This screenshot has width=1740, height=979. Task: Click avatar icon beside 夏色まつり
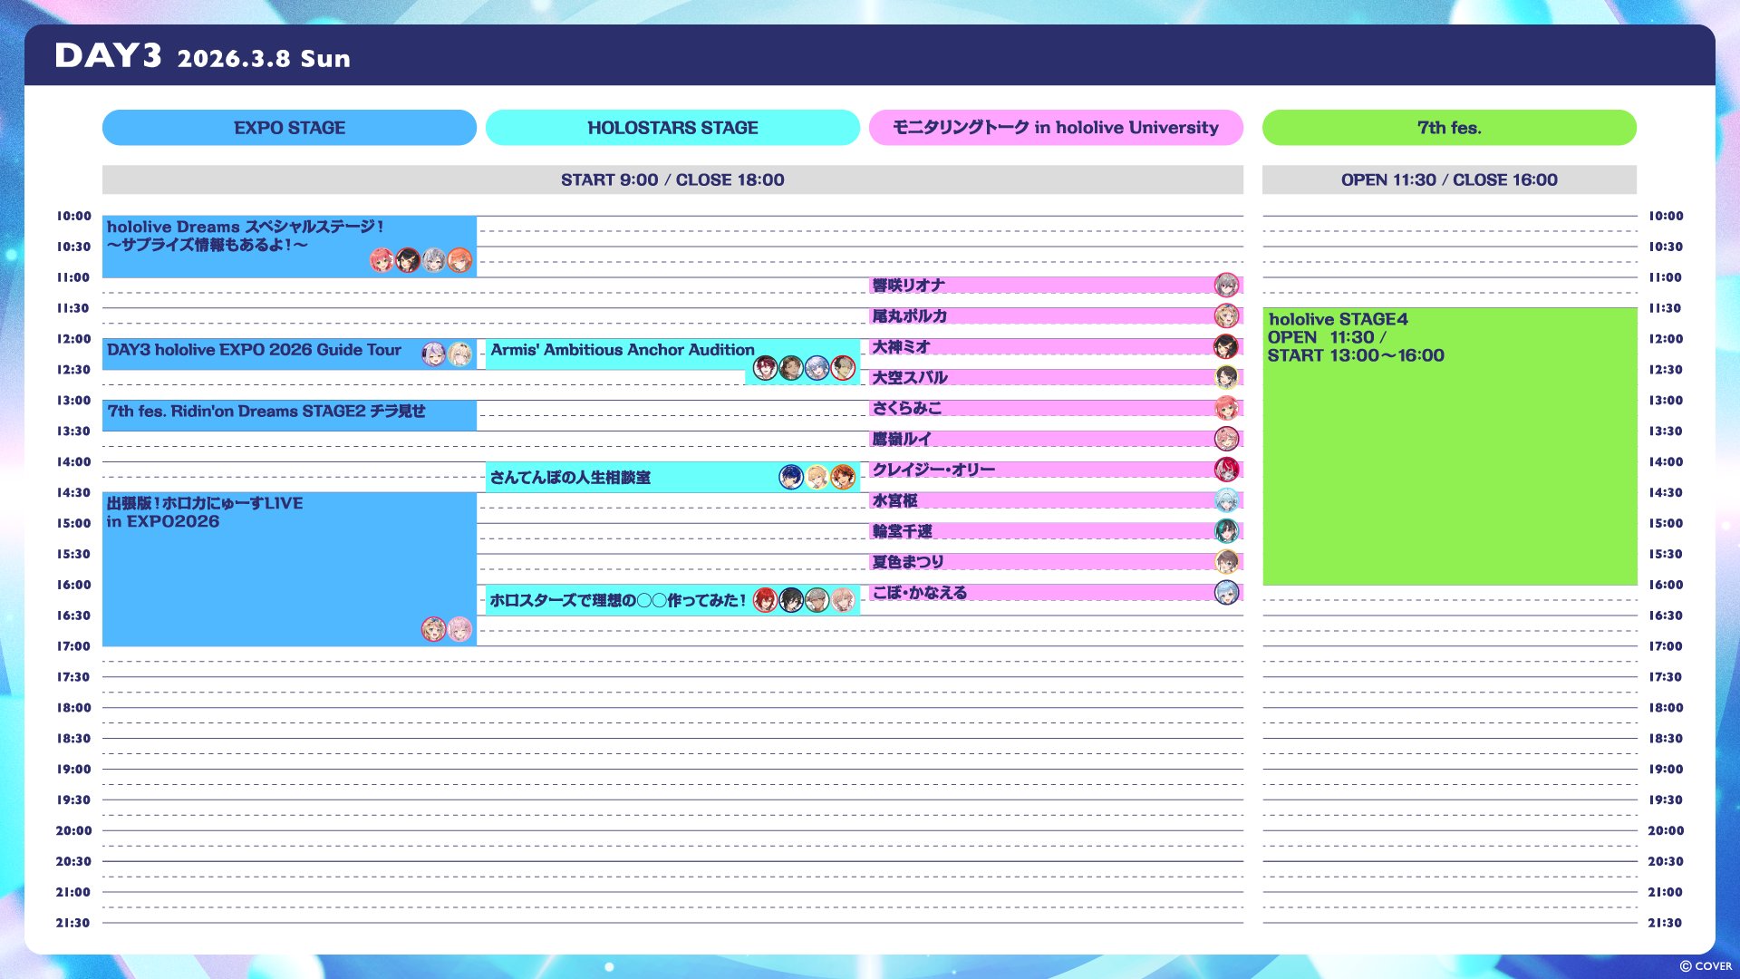(1226, 562)
